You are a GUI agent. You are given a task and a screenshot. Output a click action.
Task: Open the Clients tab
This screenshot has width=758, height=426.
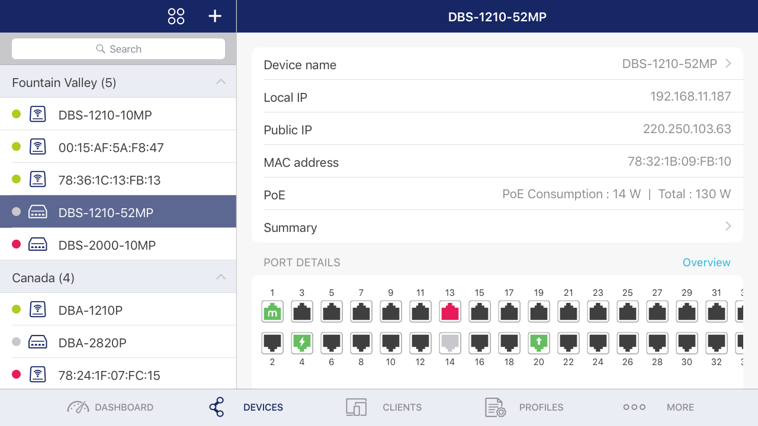[x=384, y=407]
